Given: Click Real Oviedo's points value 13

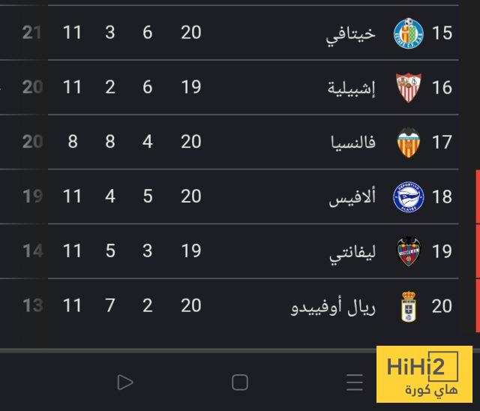Looking at the screenshot, I should coord(32,306).
